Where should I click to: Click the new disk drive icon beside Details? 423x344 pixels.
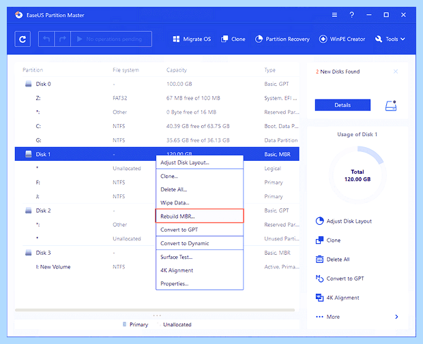(391, 106)
